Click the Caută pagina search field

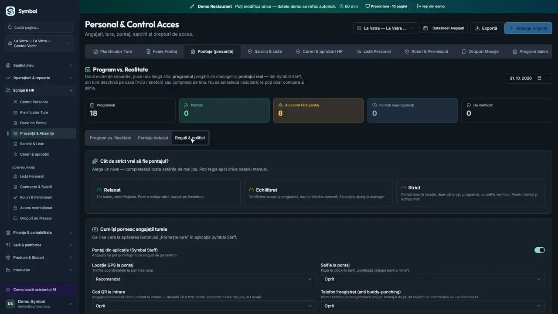(x=40, y=27)
